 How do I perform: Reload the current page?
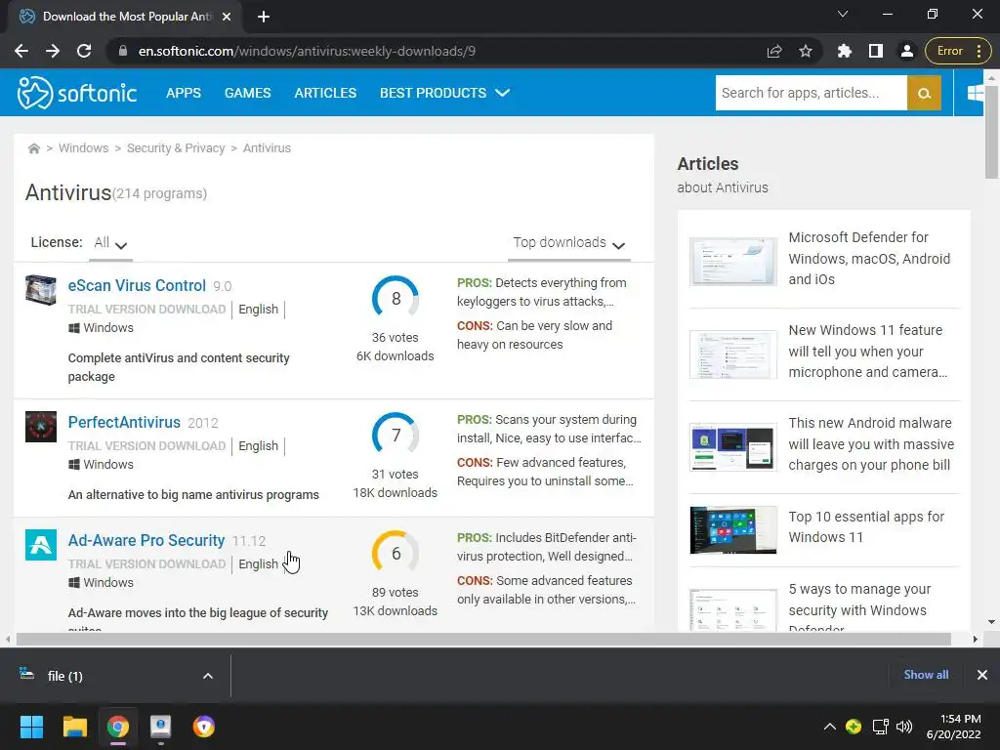[84, 51]
